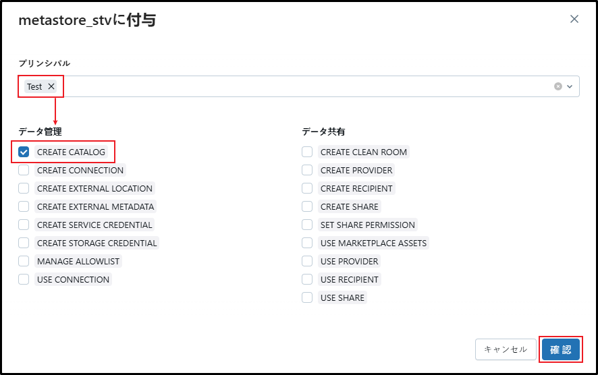Check USE MARKETPLACE ASSETS option

pos(307,243)
